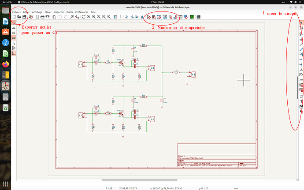
Task: Open the Plot schematic dialog
Action: (47, 17)
